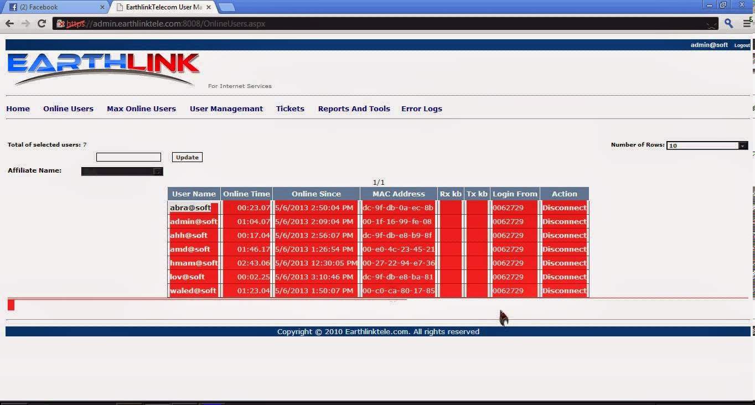755x405 pixels.
Task: Disconnect user waled@soft
Action: [564, 290]
